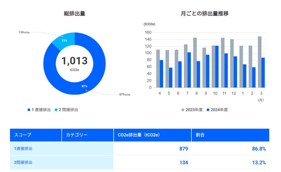Click the 13.2% ratio cell
This screenshot has width=281, height=172.
click(x=259, y=163)
